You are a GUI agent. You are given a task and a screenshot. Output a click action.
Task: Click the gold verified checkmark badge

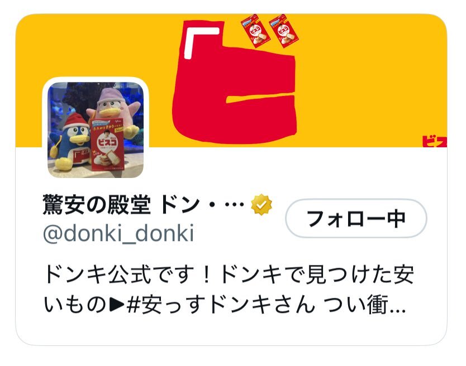tap(261, 205)
